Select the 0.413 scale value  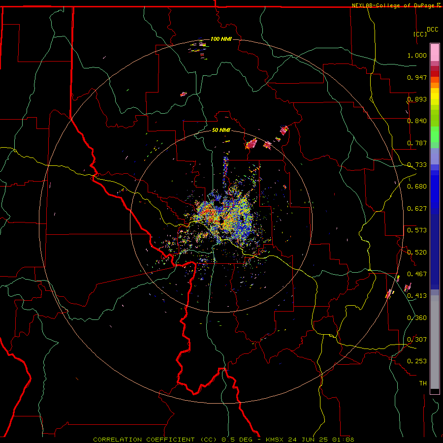pyautogui.click(x=417, y=296)
